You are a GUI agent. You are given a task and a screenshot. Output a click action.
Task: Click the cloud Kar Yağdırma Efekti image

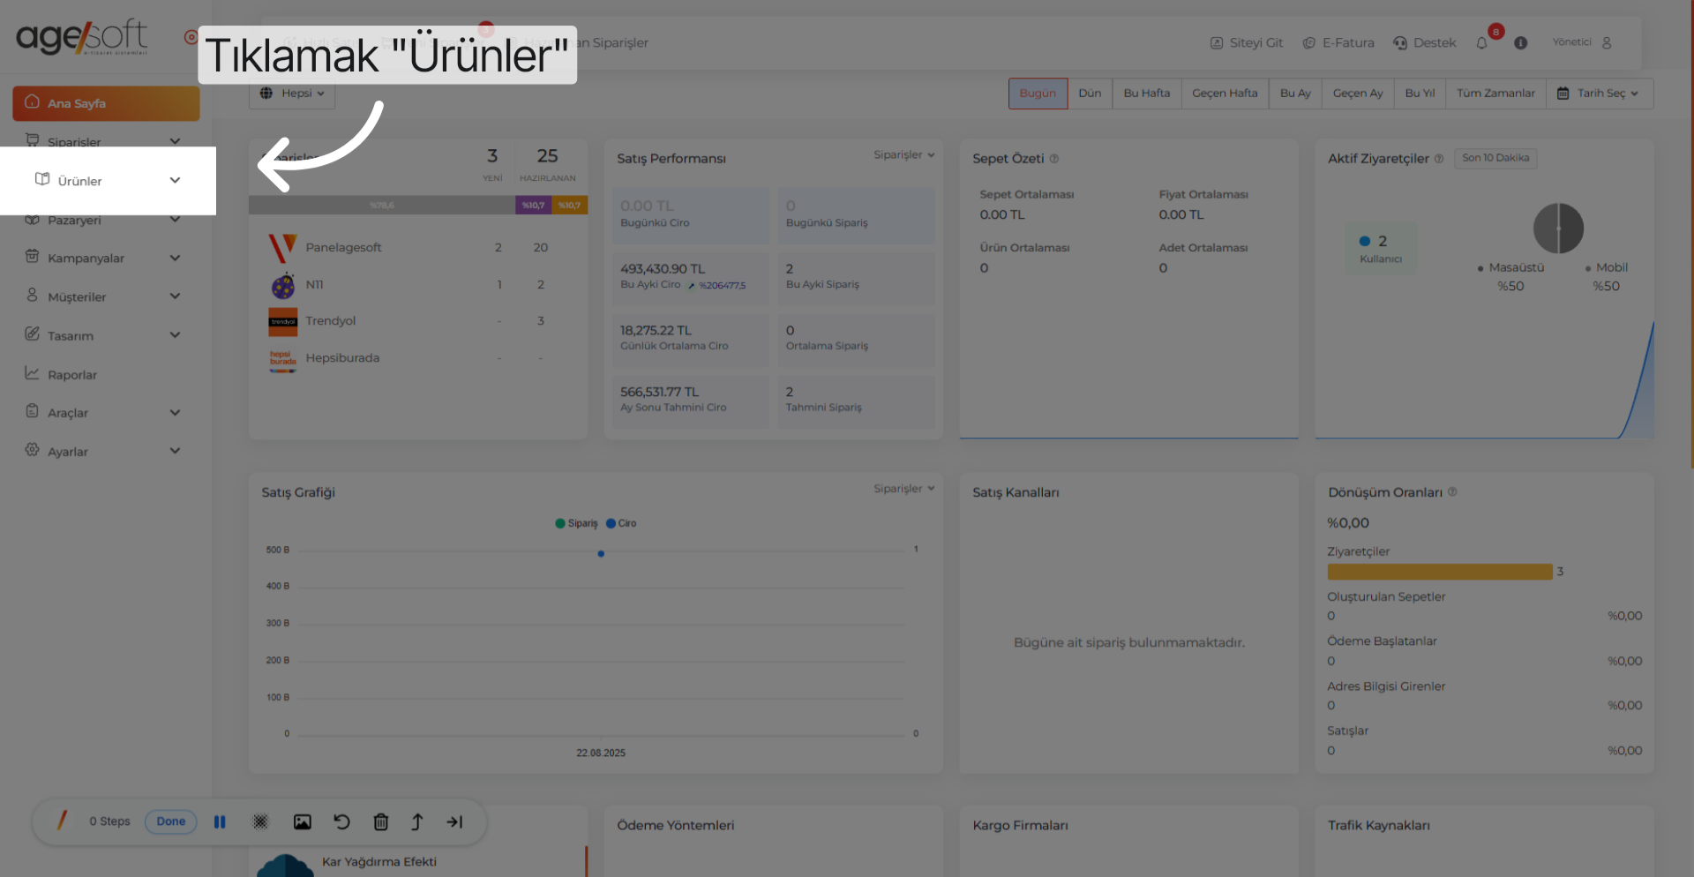[285, 865]
